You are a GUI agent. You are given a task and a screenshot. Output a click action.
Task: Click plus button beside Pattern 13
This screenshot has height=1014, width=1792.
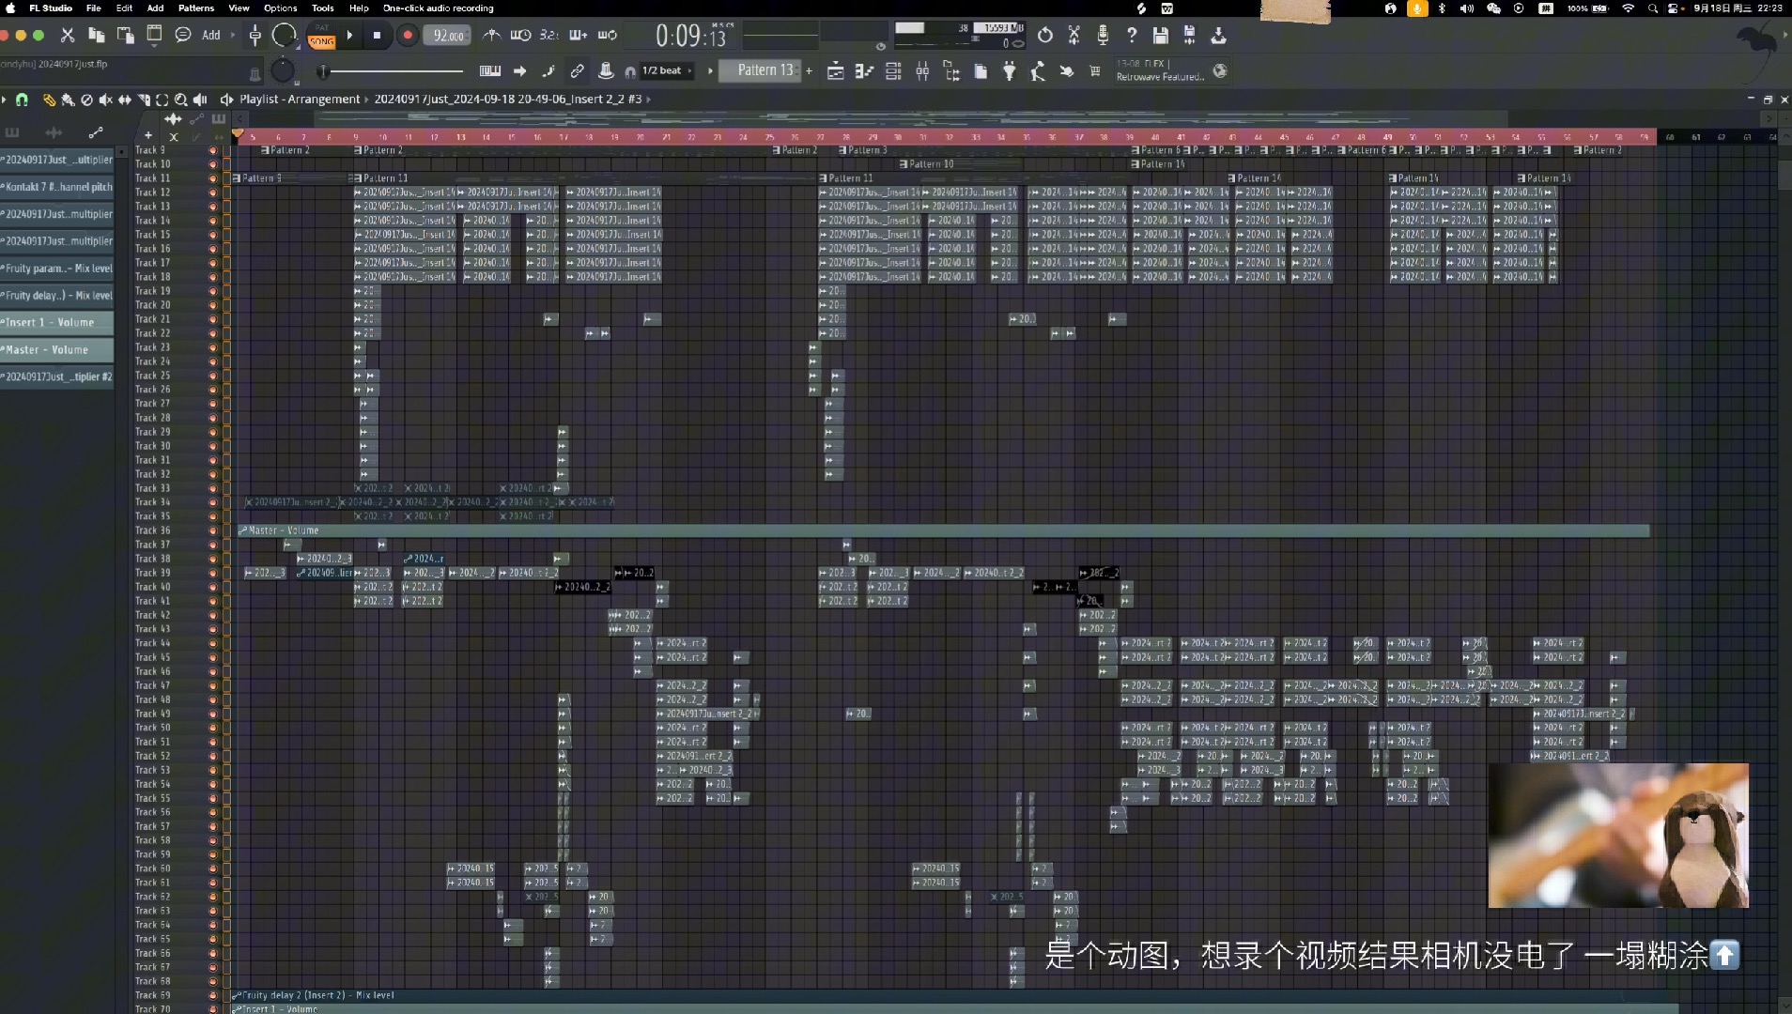809,71
